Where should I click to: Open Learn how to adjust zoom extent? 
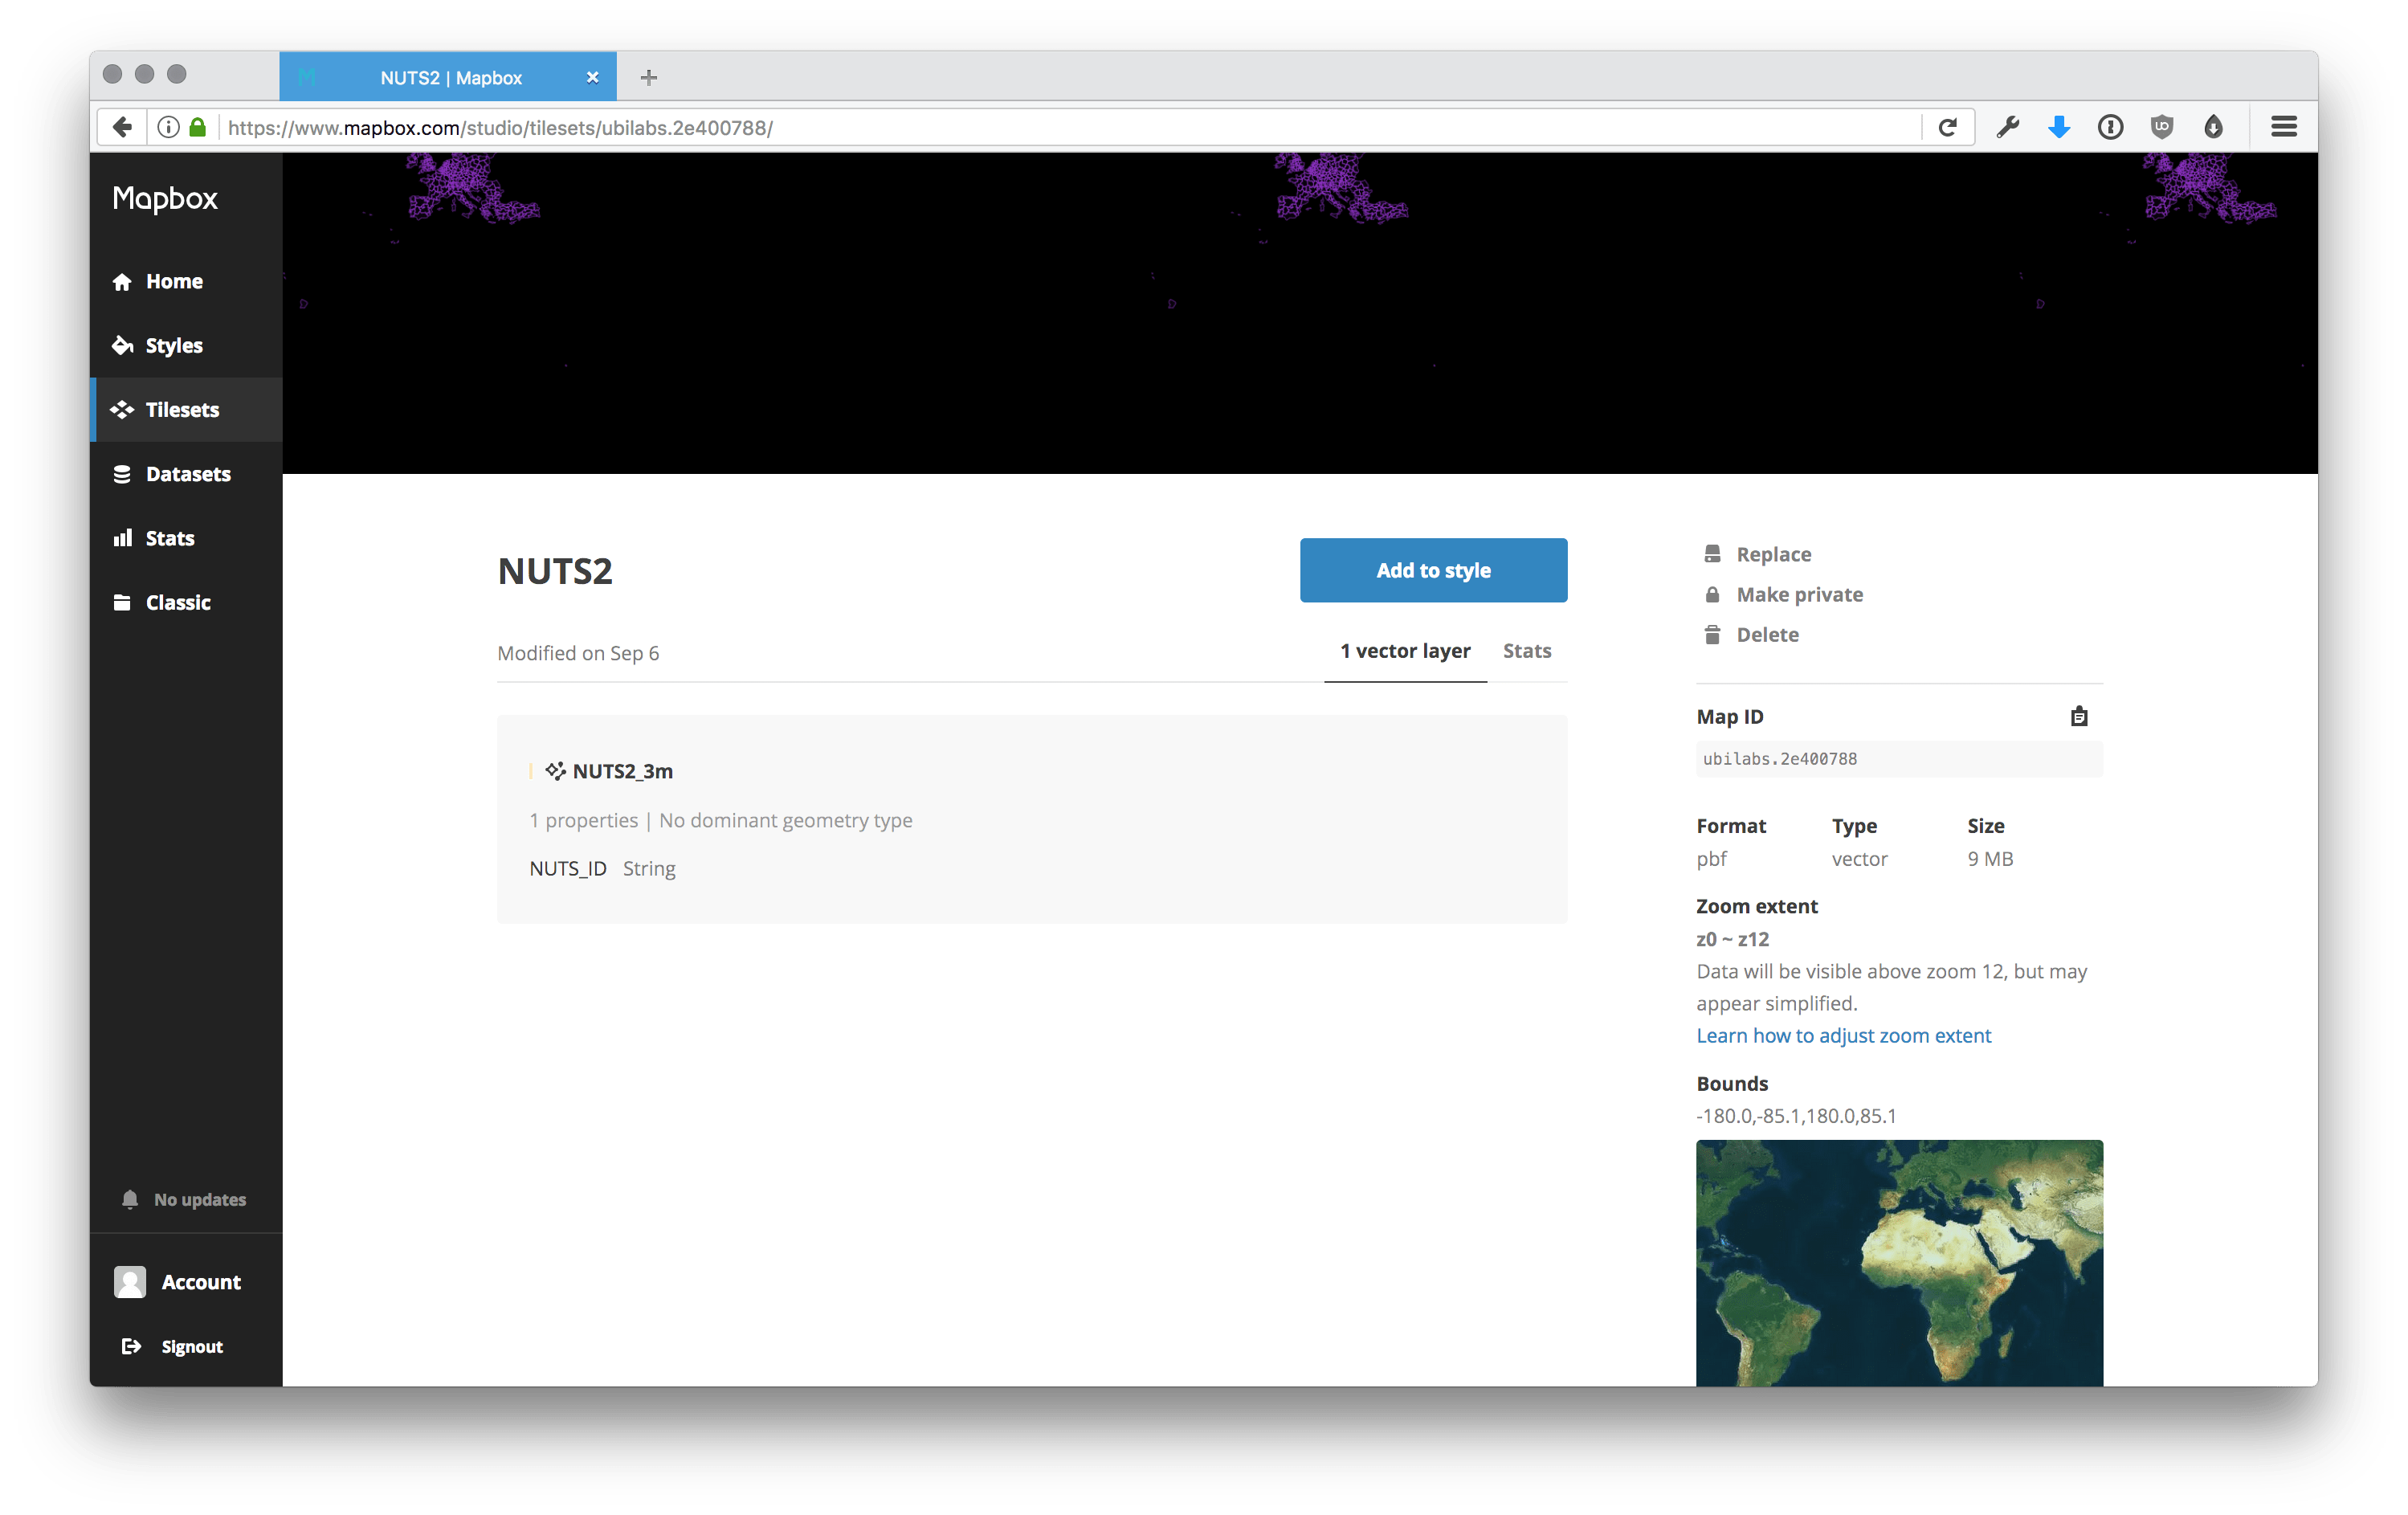pos(1843,1035)
